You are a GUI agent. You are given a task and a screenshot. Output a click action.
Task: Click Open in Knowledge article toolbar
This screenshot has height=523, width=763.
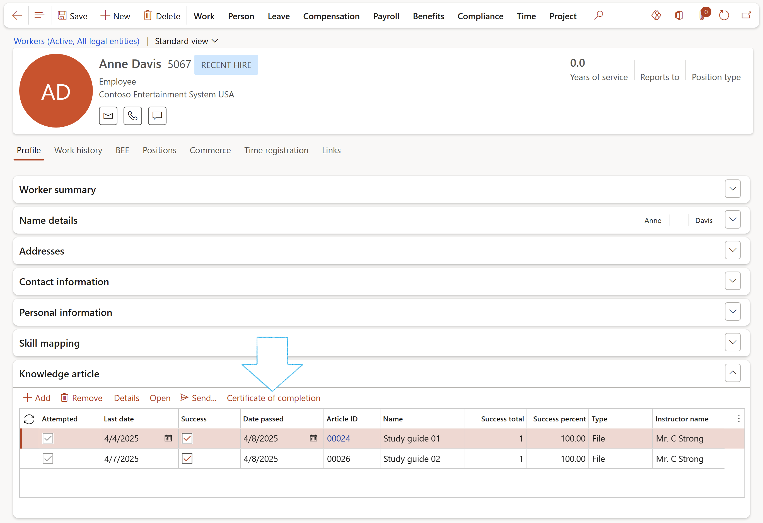tap(160, 398)
